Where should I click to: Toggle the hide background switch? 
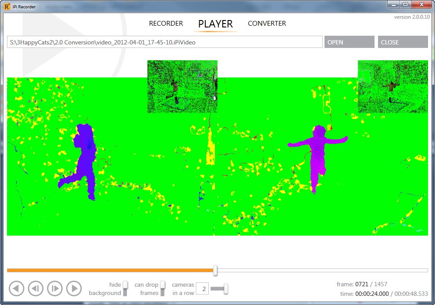[125, 288]
